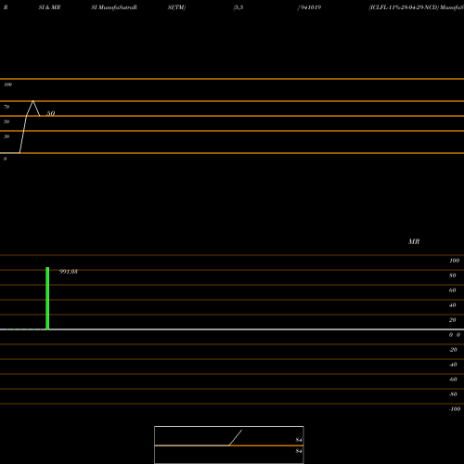Click the -20 label on the MR axis
This screenshot has width=464, height=464.
[453, 350]
